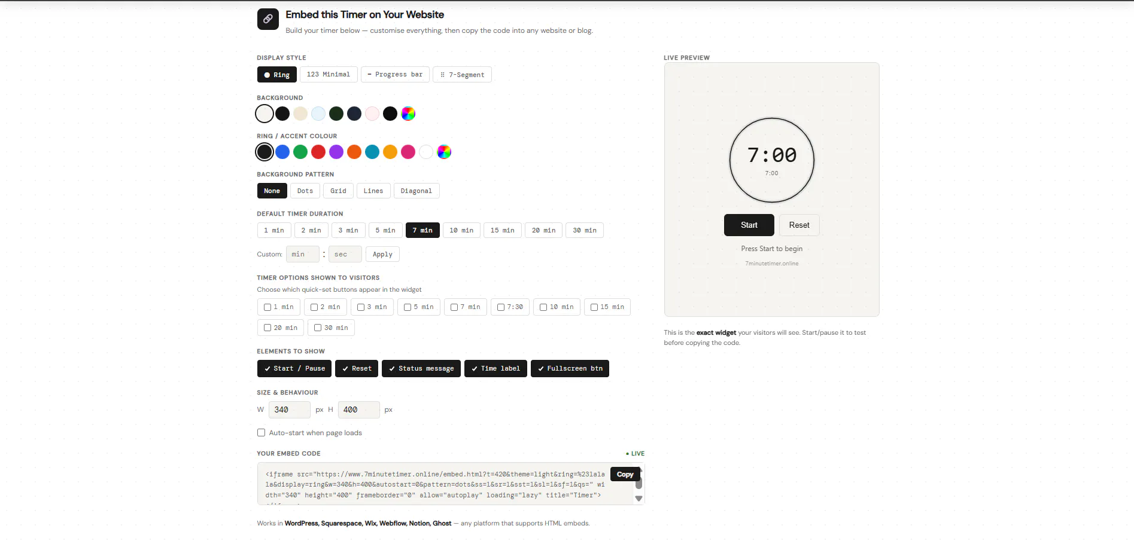Screen dimensions: 1134x544
Task: Copy the embed code
Action: click(625, 475)
